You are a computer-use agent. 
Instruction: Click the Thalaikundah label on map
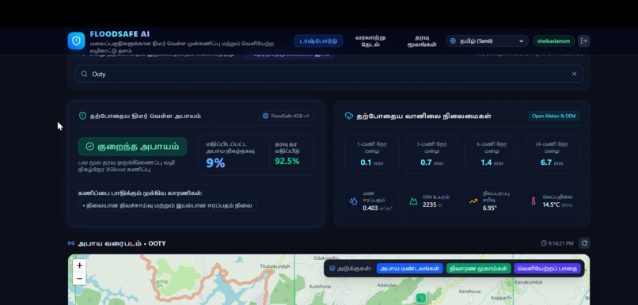pyautogui.click(x=275, y=266)
